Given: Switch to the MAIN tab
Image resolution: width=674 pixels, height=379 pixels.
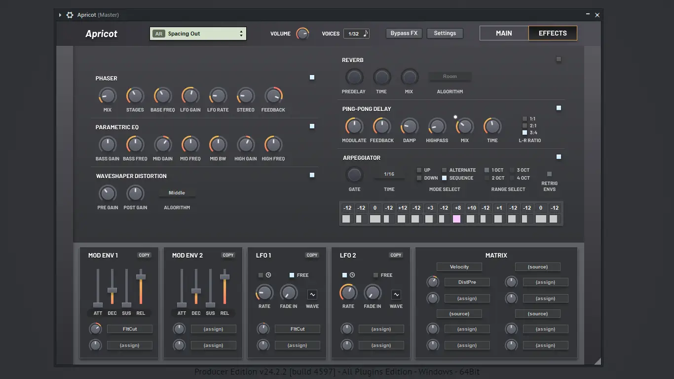Looking at the screenshot, I should point(504,33).
